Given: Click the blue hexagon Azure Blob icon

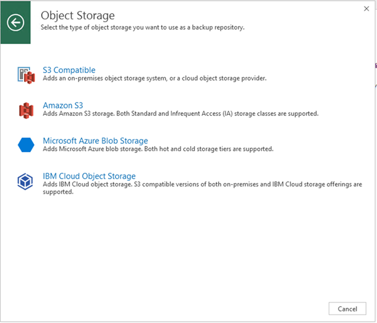Looking at the screenshot, I should click(x=26, y=145).
